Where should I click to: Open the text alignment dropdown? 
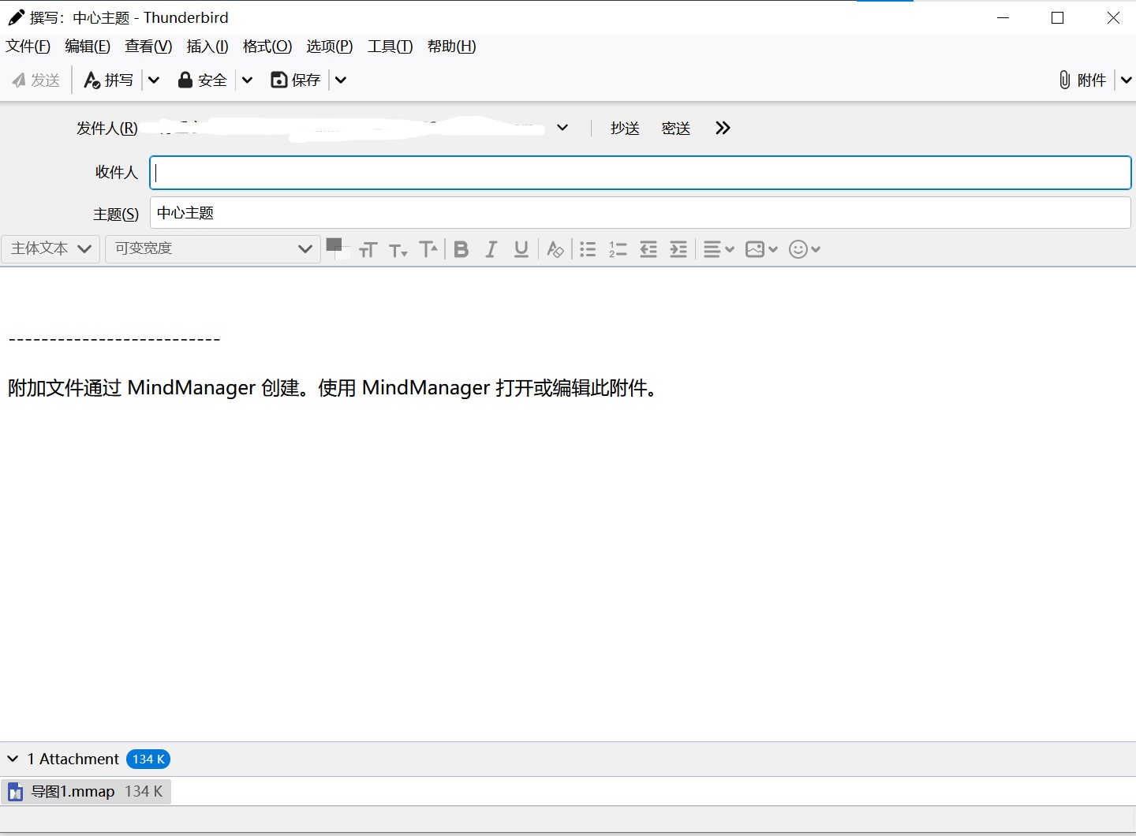click(719, 250)
